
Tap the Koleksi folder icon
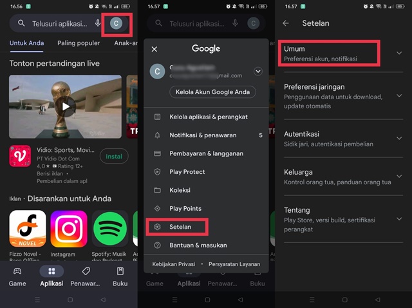(x=157, y=190)
